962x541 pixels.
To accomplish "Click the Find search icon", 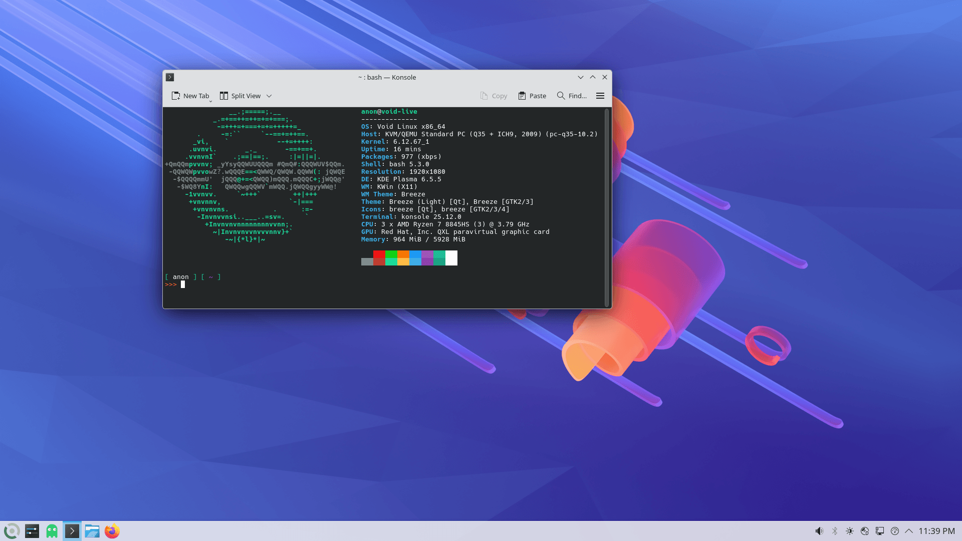I will click(x=561, y=96).
